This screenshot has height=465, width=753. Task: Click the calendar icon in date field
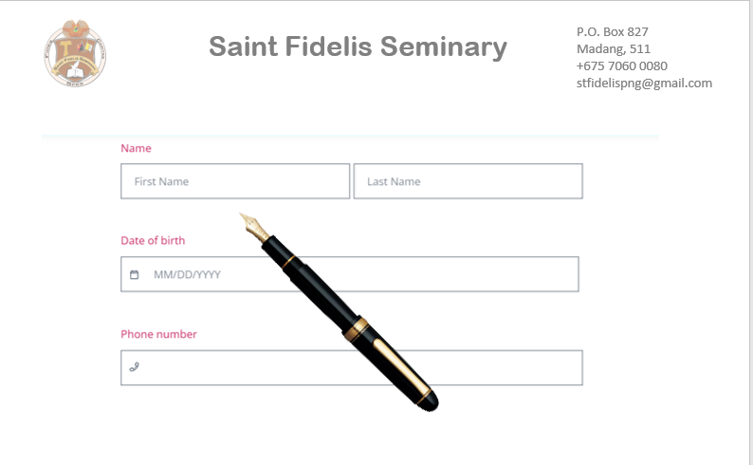tap(134, 275)
